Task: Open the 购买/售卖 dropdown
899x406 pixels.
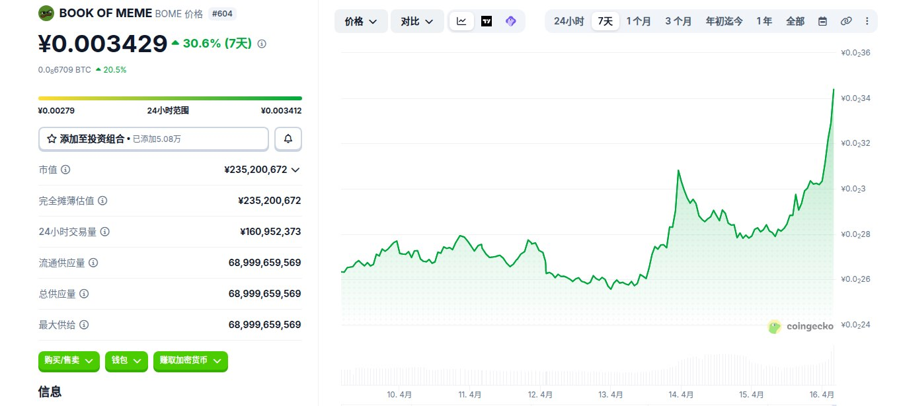Action: (x=69, y=360)
